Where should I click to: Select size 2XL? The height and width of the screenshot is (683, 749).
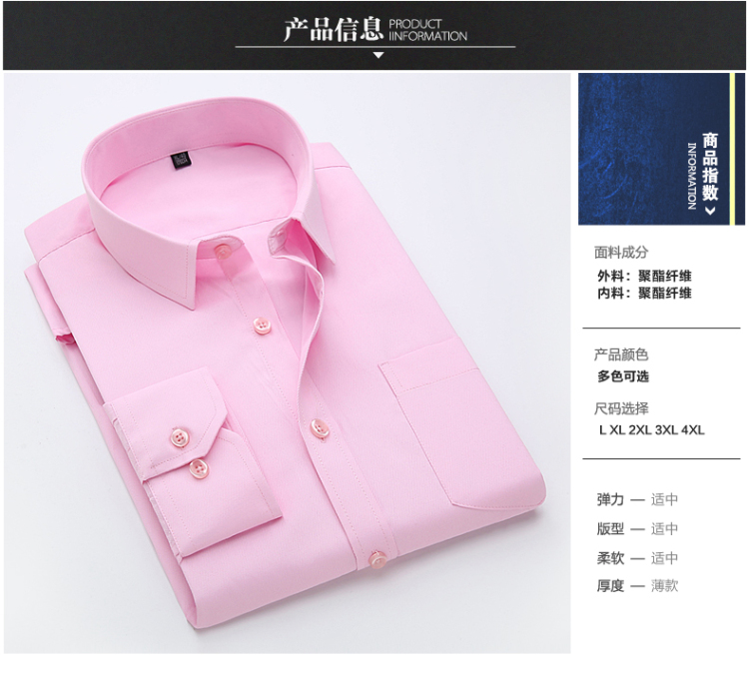[x=640, y=430]
